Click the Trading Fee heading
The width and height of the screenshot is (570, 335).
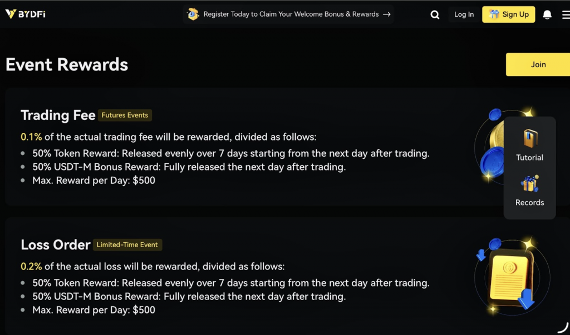58,116
